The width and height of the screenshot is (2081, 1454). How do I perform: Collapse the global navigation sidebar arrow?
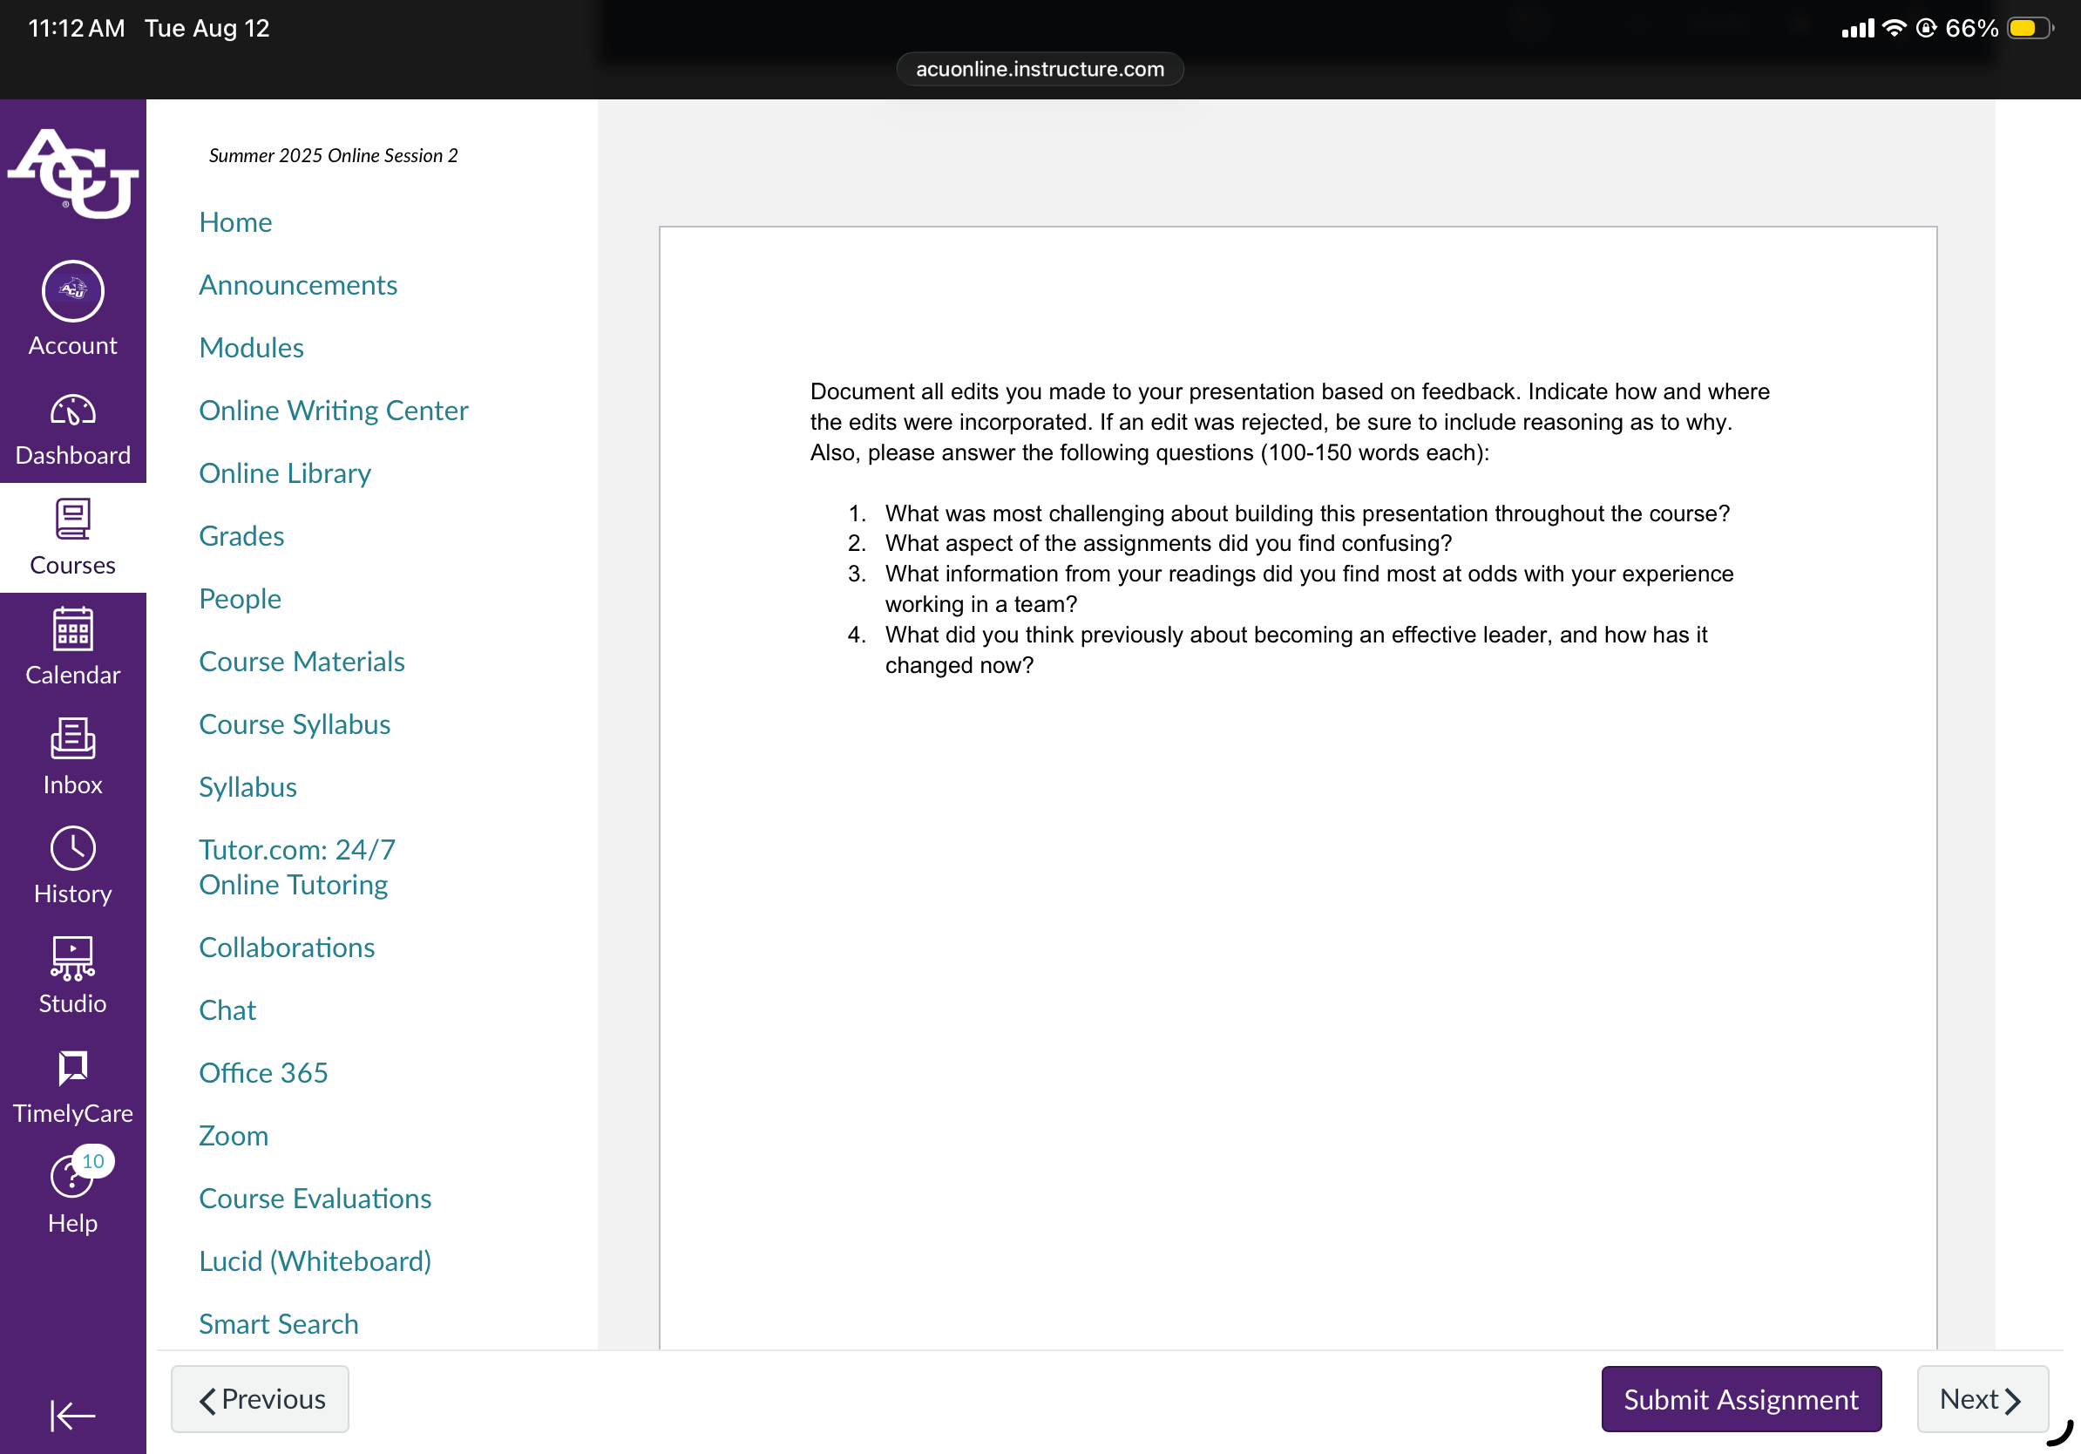click(x=72, y=1415)
